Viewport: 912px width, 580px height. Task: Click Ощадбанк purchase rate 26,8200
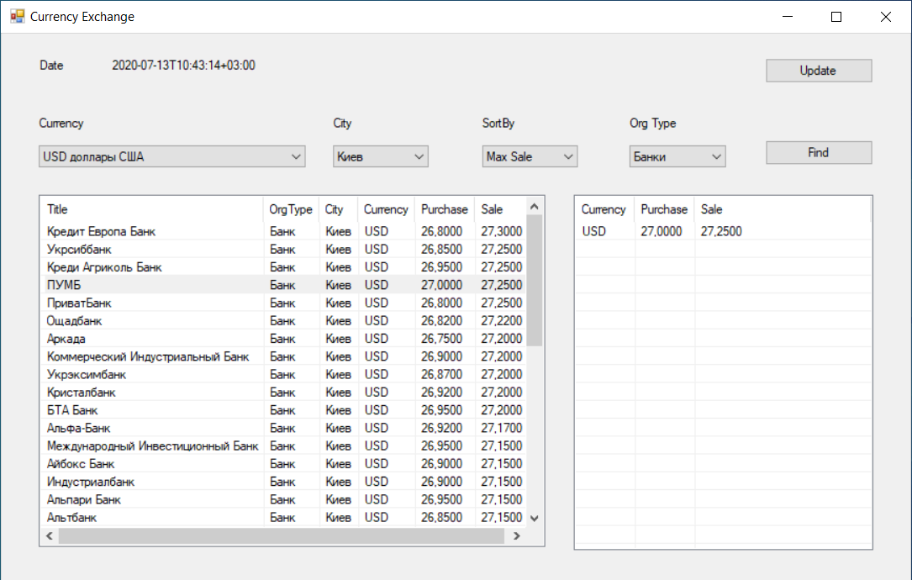pos(442,321)
